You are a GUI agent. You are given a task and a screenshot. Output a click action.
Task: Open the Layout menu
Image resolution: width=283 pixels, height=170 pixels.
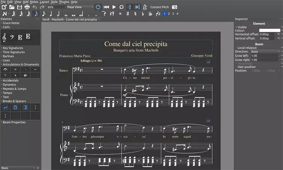click(x=44, y=2)
